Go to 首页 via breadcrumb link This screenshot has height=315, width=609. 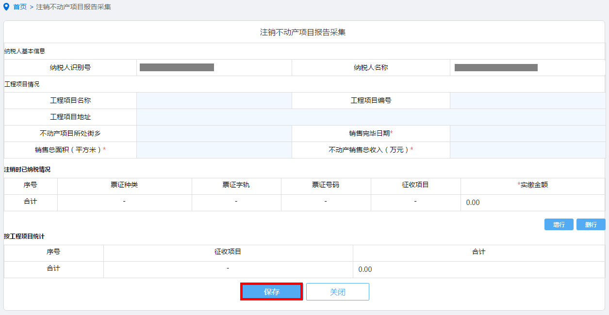[20, 7]
